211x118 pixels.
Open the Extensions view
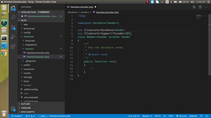point(13,46)
